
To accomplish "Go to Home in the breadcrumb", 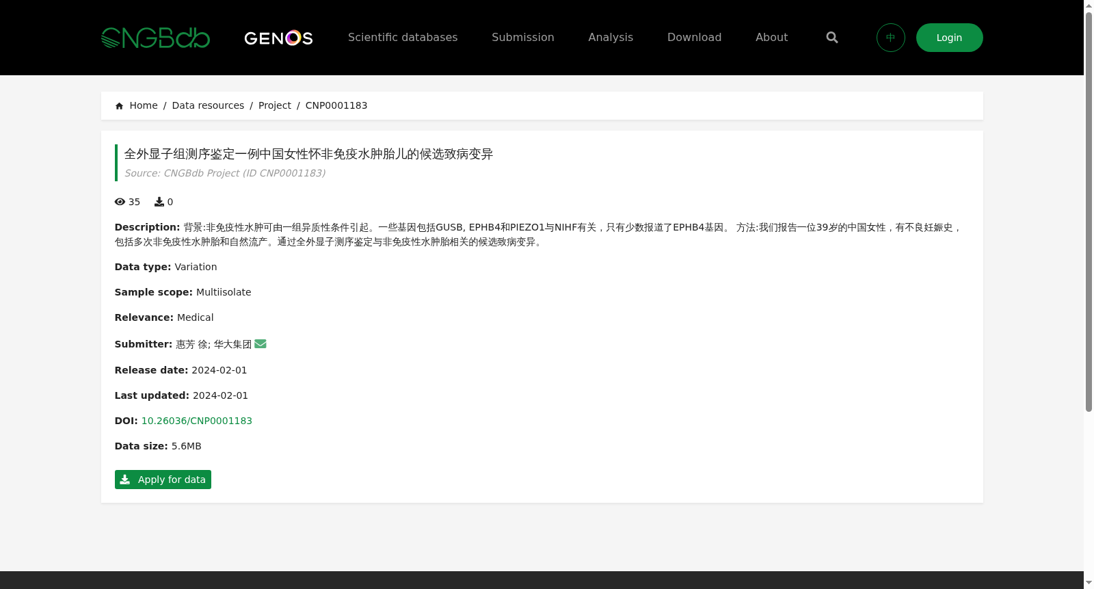I will click(x=144, y=105).
